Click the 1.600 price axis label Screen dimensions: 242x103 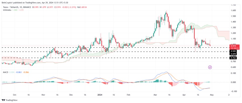coord(233,10)
